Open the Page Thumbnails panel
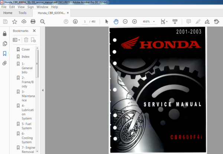 [5, 44]
